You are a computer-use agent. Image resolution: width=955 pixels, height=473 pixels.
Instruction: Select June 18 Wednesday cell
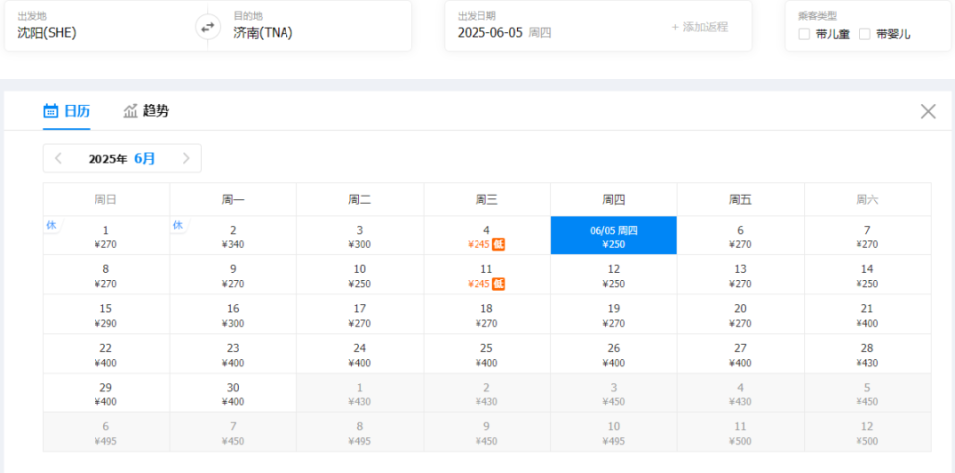[x=486, y=315]
